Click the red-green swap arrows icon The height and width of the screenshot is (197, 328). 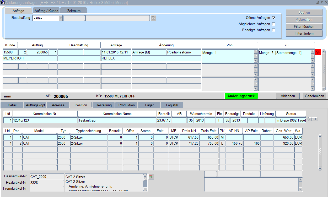[151, 177]
